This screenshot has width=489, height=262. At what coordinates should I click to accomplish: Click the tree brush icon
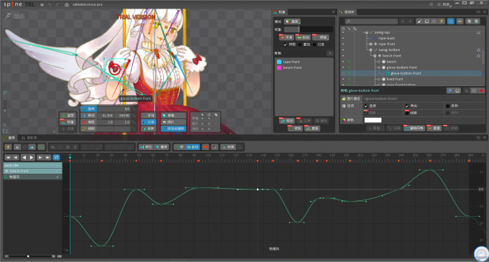[419, 21]
